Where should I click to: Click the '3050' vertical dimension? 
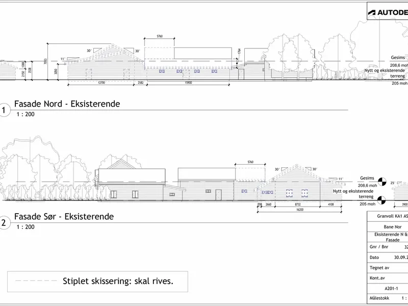tap(56, 71)
